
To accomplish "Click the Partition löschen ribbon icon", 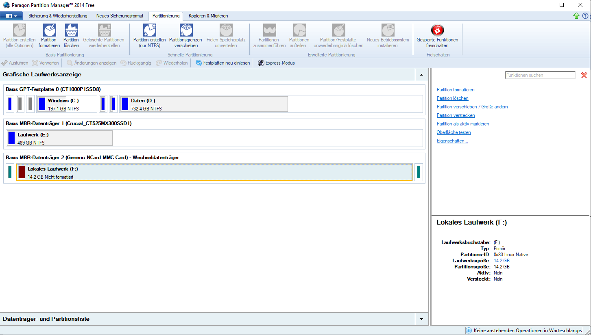I will point(71,30).
